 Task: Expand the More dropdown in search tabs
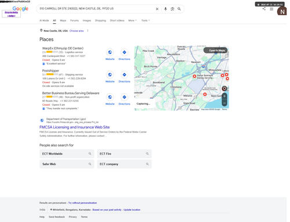point(132,20)
